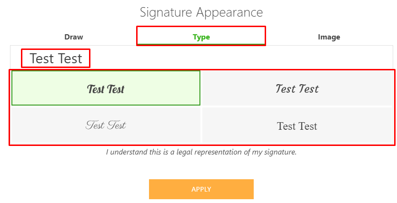
Task: Select the bottom-left gray signature tile
Action: pyautogui.click(x=106, y=125)
